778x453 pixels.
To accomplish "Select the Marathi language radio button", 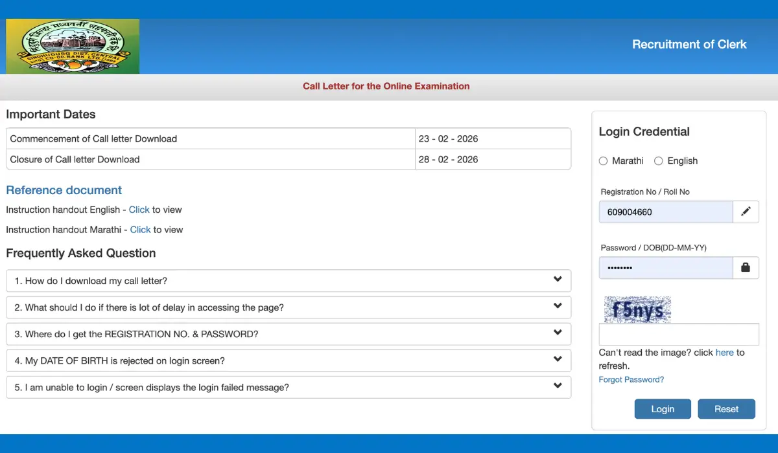I will click(x=604, y=161).
